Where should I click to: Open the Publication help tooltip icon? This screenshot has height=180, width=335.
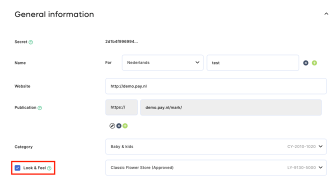(x=39, y=108)
